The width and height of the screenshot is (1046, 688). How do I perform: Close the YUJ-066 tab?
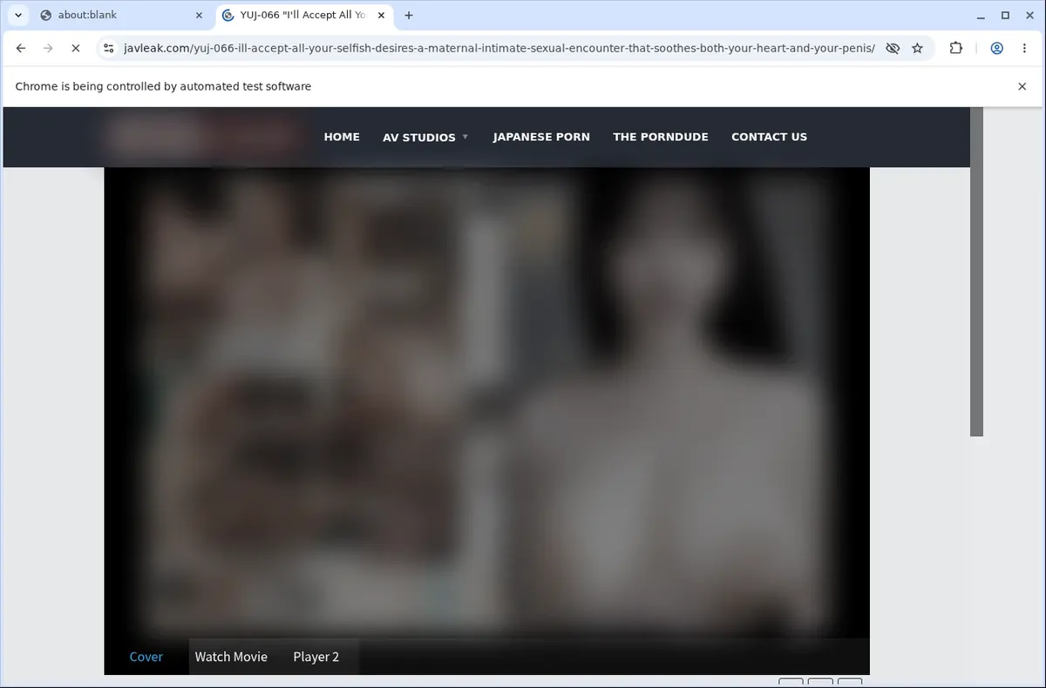click(381, 15)
